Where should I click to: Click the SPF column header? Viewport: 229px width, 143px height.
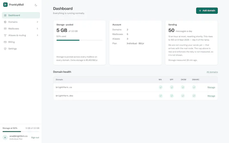coord(171,80)
